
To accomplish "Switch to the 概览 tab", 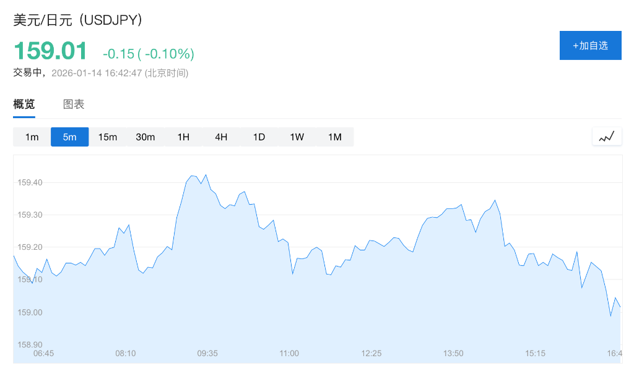I will pos(24,104).
